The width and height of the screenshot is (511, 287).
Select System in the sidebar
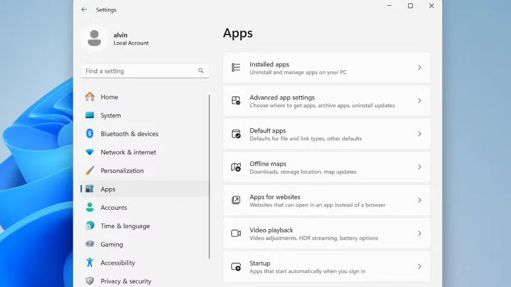[x=111, y=115]
